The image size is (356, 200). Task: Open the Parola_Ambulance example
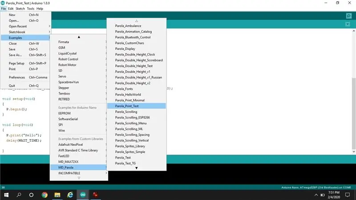point(137,26)
